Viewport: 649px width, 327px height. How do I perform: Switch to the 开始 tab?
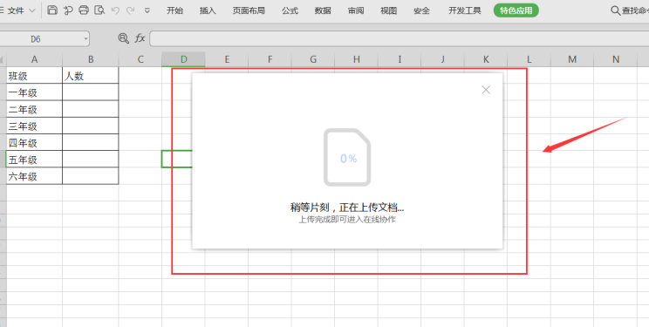coord(174,10)
